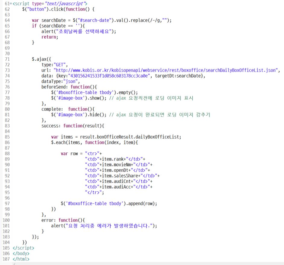Image resolution: width=284 pixels, height=265 pixels.
Task: Click the closing </html> tag
Action: click(21, 259)
